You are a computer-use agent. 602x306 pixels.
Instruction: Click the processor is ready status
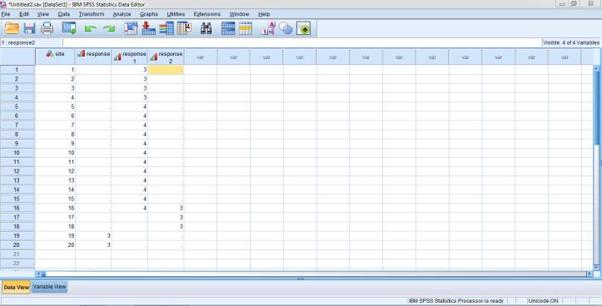tap(455, 301)
